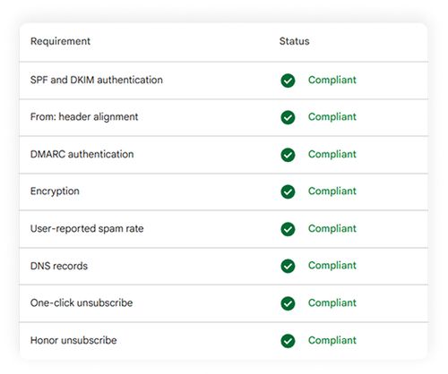Click User-reported spam rate checkmark icon
448x374 pixels.
[288, 229]
